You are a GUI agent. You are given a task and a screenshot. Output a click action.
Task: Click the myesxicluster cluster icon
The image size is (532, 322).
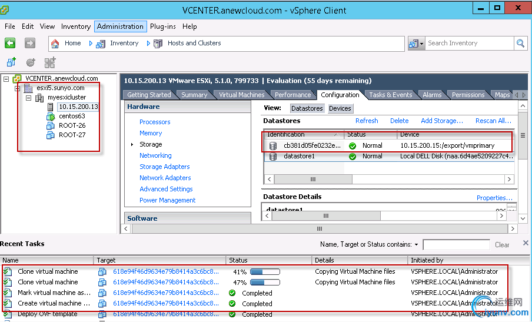(x=39, y=98)
